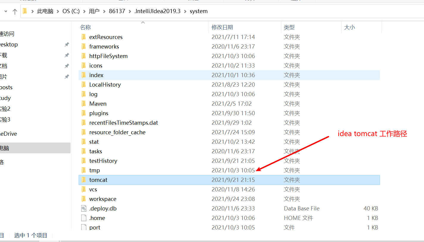Click the 类型 column header
Image resolution: width=424 pixels, height=242 pixels.
tap(289, 27)
